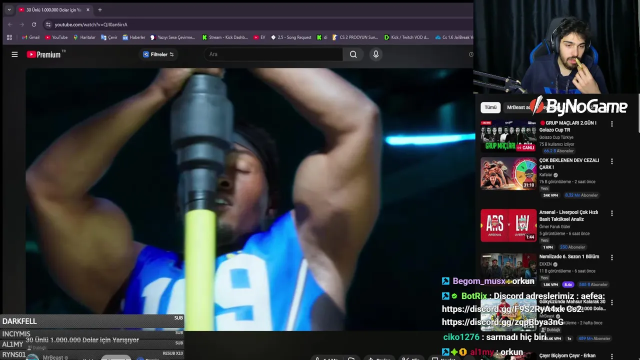The image size is (640, 360).
Task: Open Arsenal - Liverpool analysis thumbnail
Action: click(508, 225)
